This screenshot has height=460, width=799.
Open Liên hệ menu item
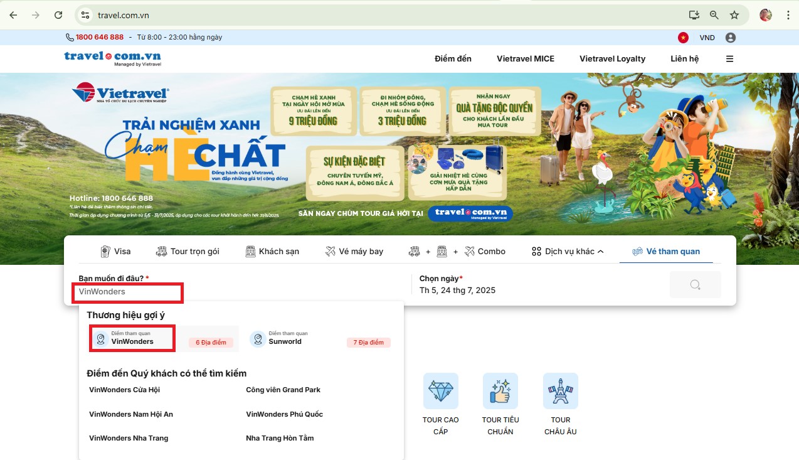click(x=685, y=58)
